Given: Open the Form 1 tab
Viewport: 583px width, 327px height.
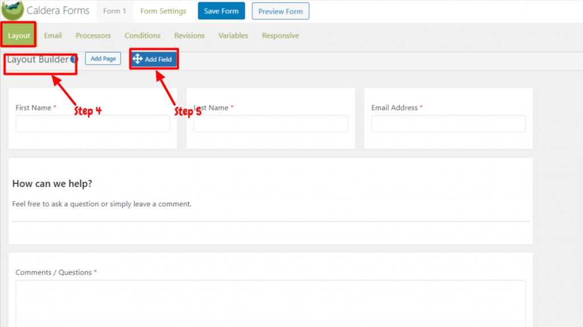Looking at the screenshot, I should 114,11.
